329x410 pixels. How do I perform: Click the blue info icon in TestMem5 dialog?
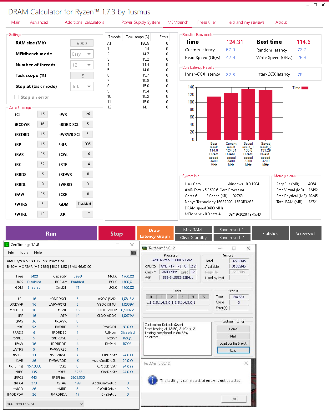pyautogui.click(x=152, y=380)
